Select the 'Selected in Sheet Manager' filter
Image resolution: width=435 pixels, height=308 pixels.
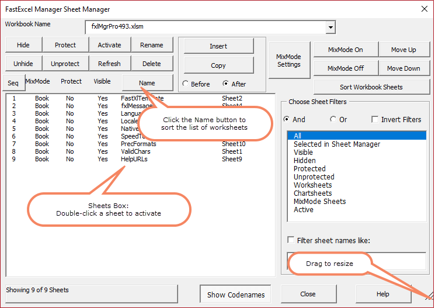click(x=357, y=144)
